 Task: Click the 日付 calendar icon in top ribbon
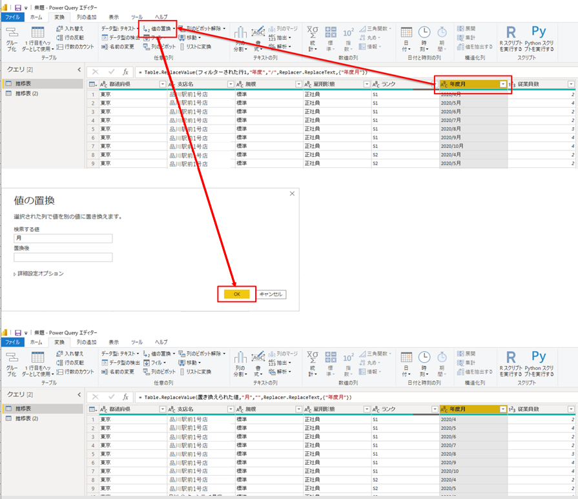(x=406, y=34)
